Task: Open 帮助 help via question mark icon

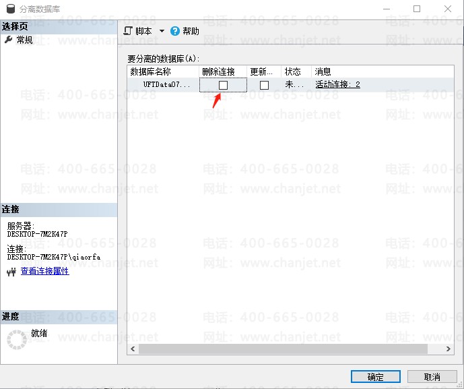Action: pos(175,31)
